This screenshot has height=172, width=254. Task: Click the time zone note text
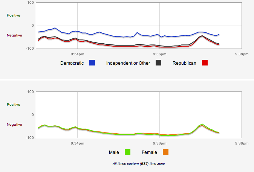pos(139,164)
